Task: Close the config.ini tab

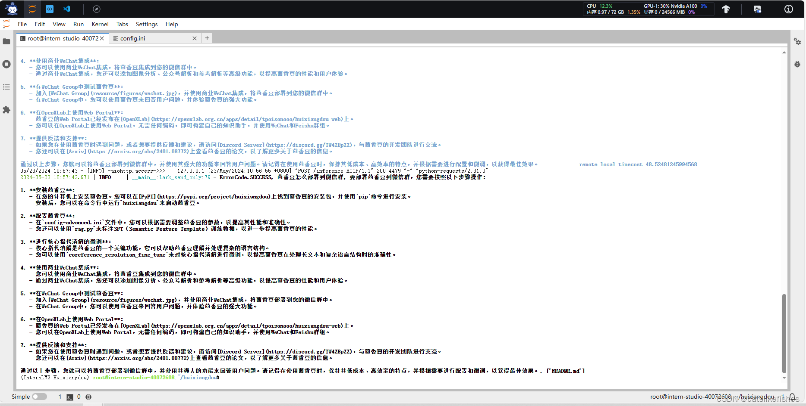Action: 195,38
